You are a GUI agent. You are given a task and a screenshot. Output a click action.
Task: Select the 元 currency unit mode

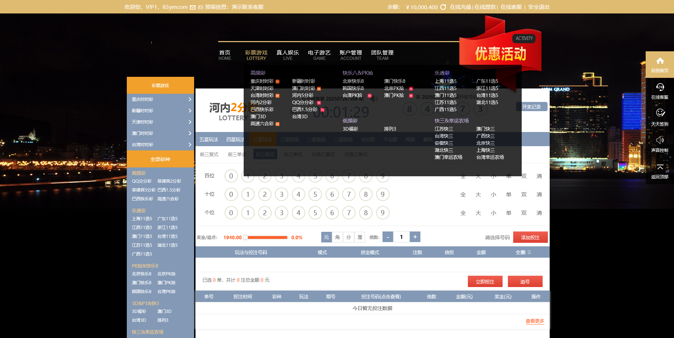tap(326, 237)
